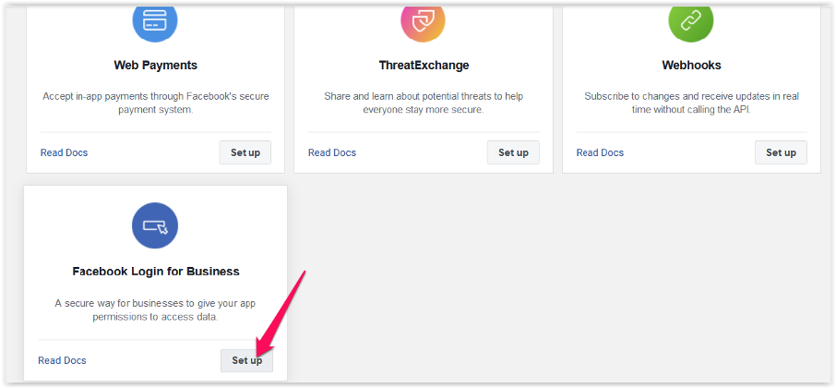This screenshot has height=388, width=836.
Task: Click ThreatExchange description about potential threats
Action: pos(424,103)
